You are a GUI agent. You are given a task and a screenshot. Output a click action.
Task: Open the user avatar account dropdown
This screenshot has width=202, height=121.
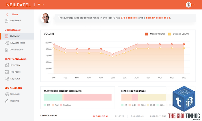[x=190, y=5]
